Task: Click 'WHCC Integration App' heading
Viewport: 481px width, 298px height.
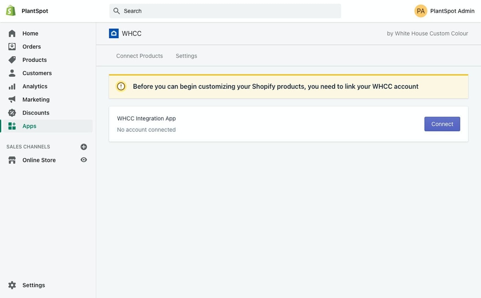Action: pyautogui.click(x=146, y=118)
